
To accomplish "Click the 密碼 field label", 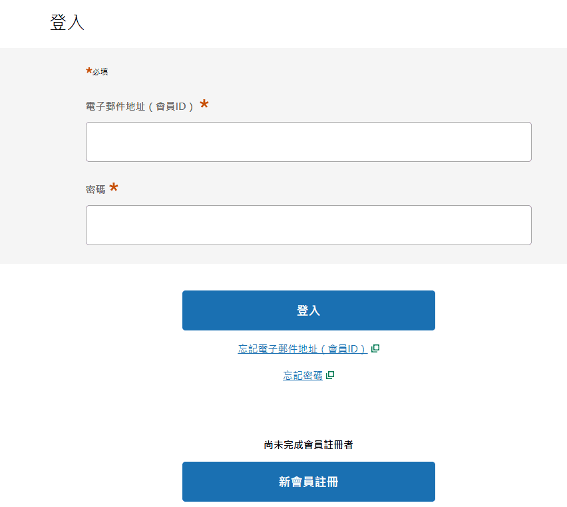I will [x=96, y=190].
